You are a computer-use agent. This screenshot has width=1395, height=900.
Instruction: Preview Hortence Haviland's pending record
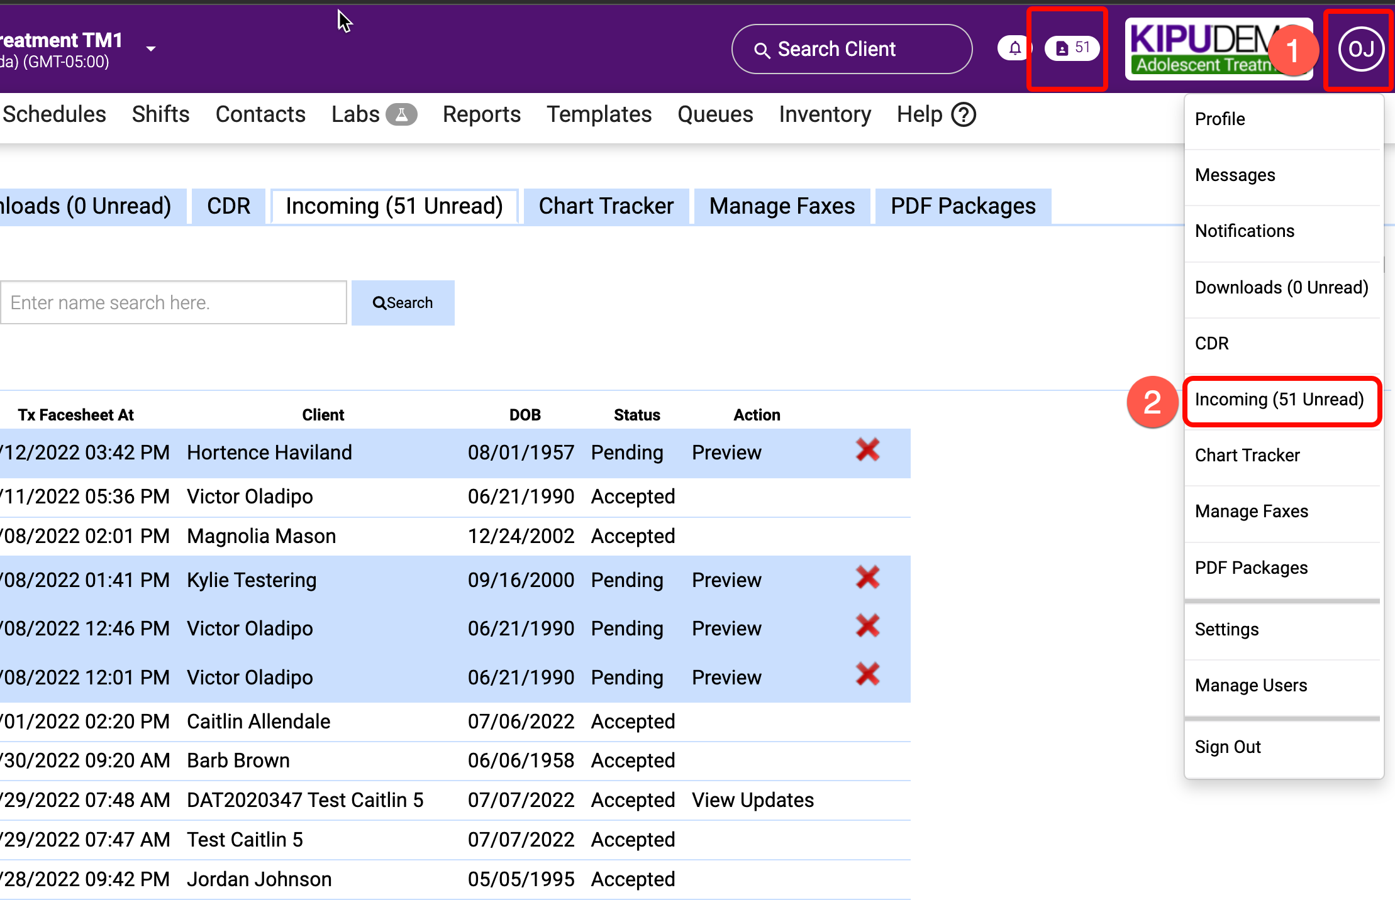pyautogui.click(x=726, y=453)
